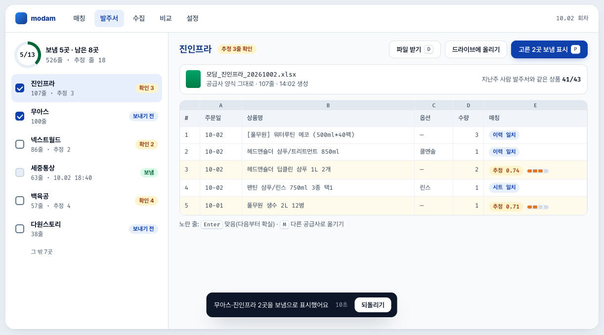Image resolution: width=604 pixels, height=335 pixels.
Task: Click the 5/13 progress ring
Action: [28, 55]
